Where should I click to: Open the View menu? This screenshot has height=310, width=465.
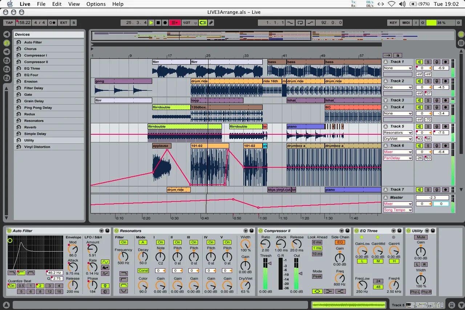point(74,4)
